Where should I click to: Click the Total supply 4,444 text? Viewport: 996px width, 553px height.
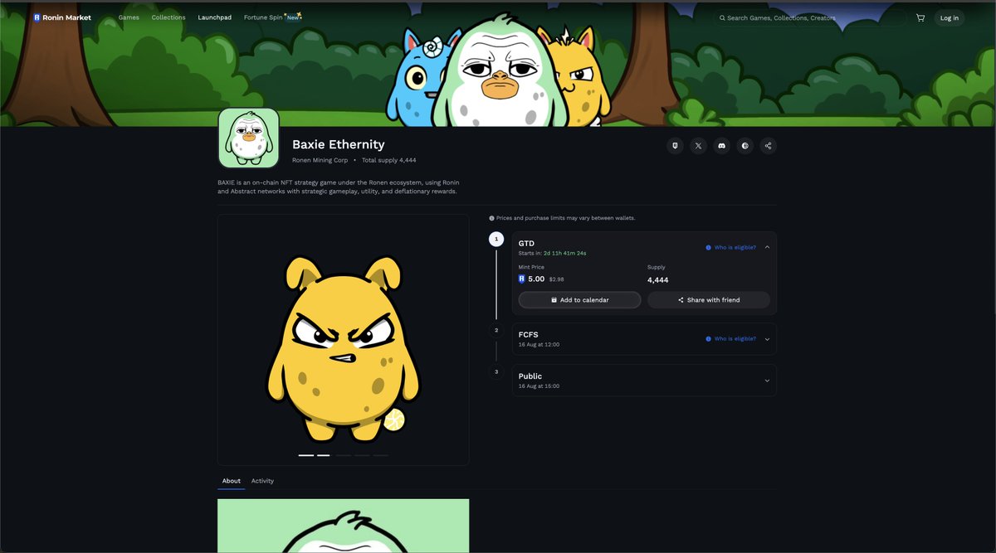point(389,160)
